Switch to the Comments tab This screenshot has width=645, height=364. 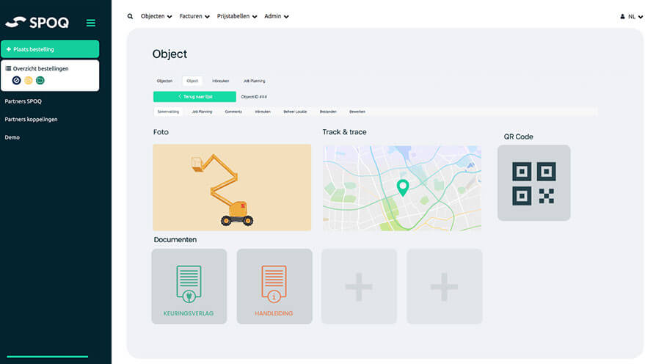click(x=233, y=112)
